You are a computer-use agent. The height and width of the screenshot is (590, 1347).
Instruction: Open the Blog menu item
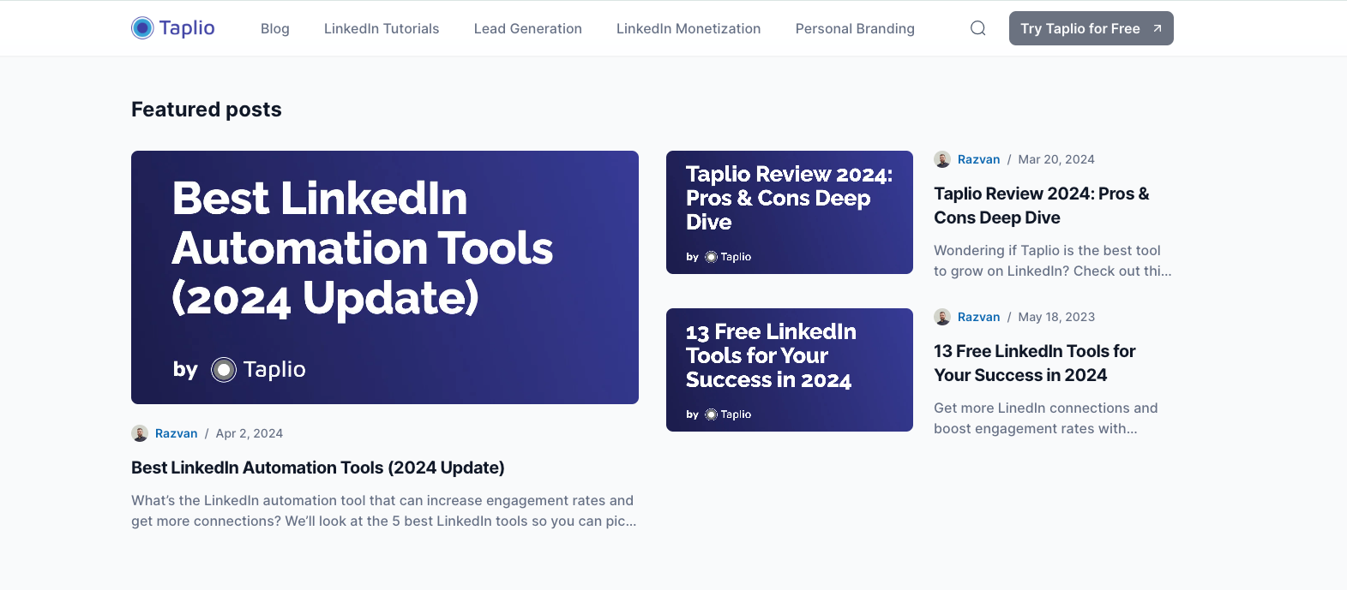pos(275,28)
